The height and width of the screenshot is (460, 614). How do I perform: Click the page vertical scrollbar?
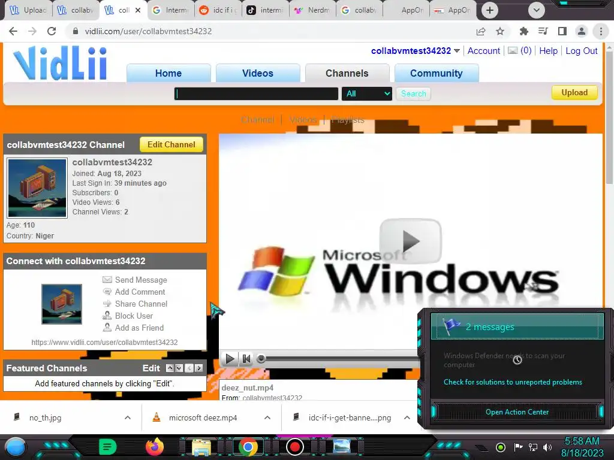click(x=609, y=117)
